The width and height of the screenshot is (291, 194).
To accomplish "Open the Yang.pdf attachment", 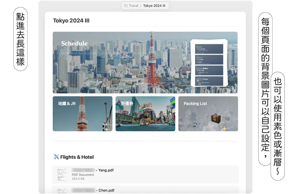I will [x=145, y=174].
